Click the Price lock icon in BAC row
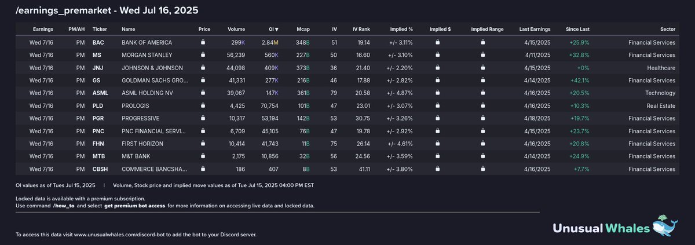 (203, 42)
